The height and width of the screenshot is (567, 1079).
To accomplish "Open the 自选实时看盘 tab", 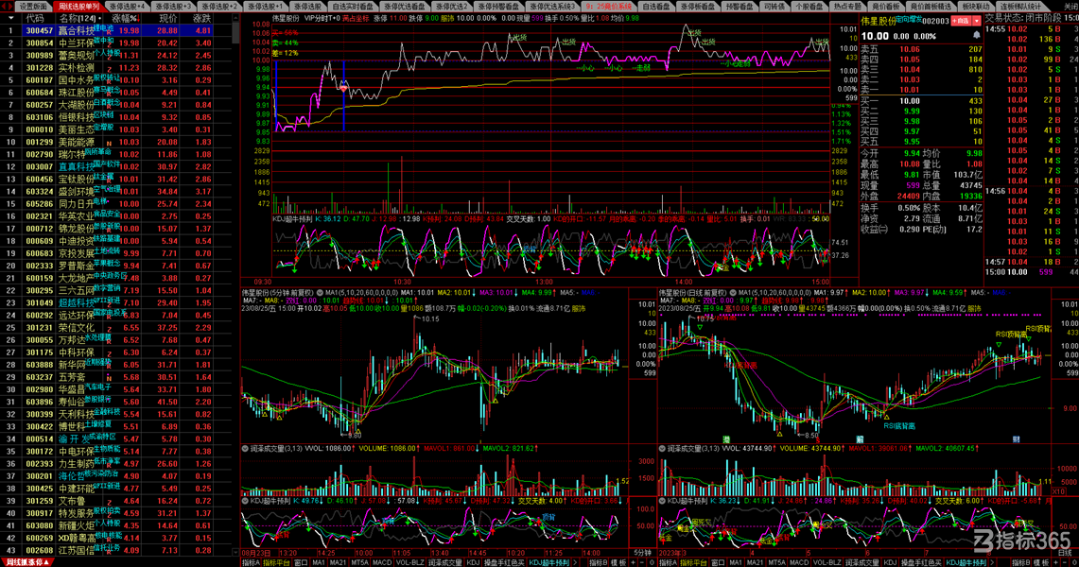I will pyautogui.click(x=353, y=7).
